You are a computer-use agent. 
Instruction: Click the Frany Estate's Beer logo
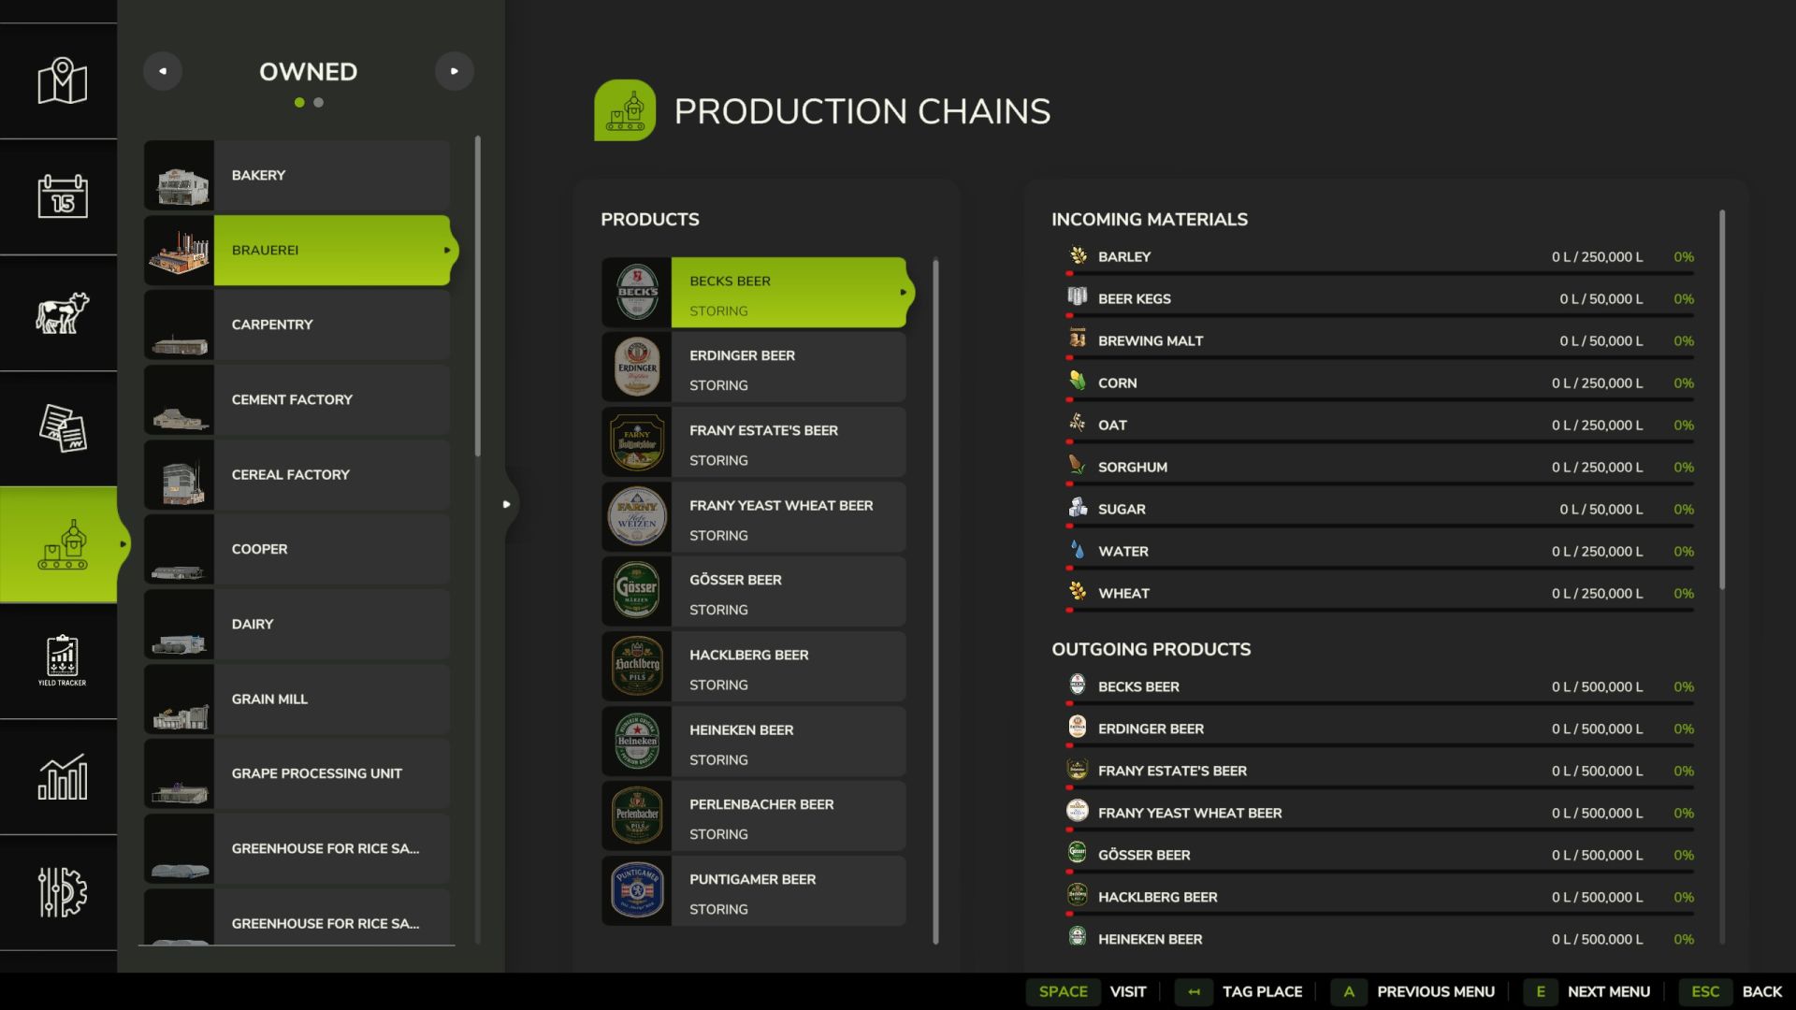click(637, 442)
